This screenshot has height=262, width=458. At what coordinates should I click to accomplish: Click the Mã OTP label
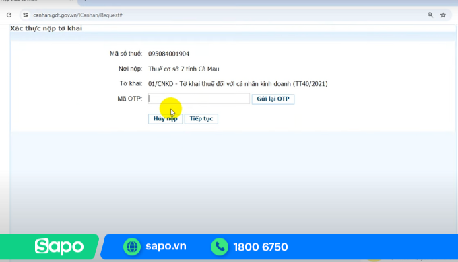point(130,99)
